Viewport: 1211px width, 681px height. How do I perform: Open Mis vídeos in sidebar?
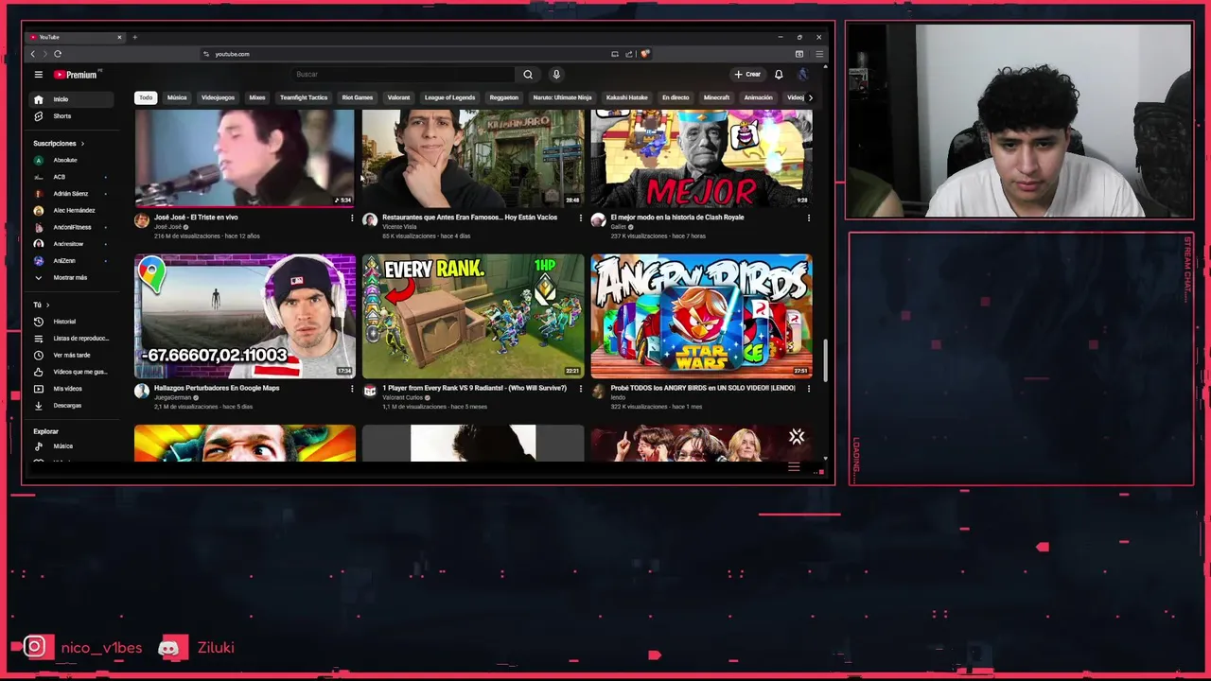tap(73, 389)
